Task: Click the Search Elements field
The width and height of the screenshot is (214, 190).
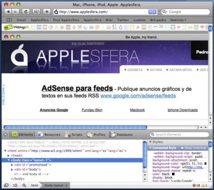Action: pyautogui.click(x=179, y=134)
